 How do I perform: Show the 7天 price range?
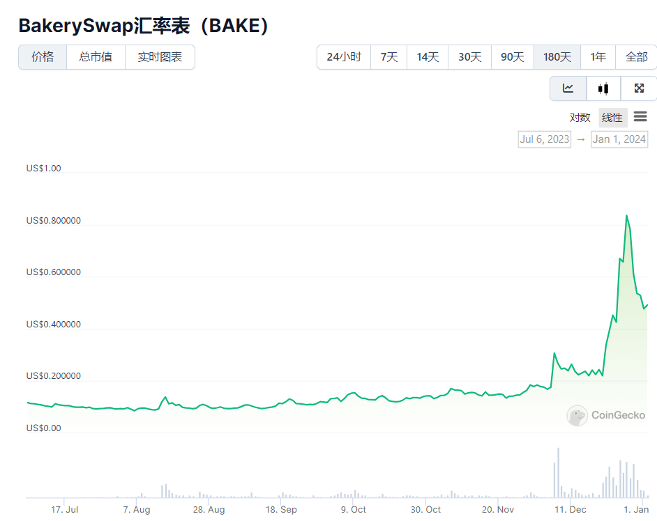click(389, 57)
